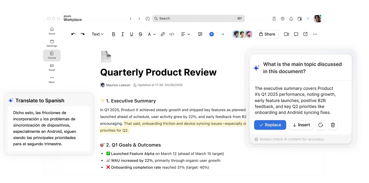
Task: Start a video meeting via the camera icon
Action: tap(287, 34)
